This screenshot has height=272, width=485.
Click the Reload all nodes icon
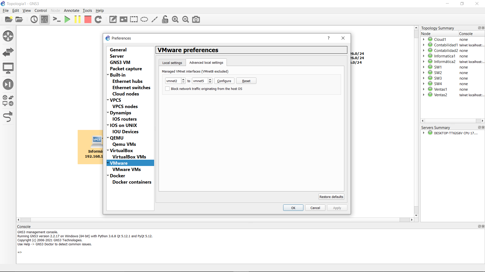98,19
